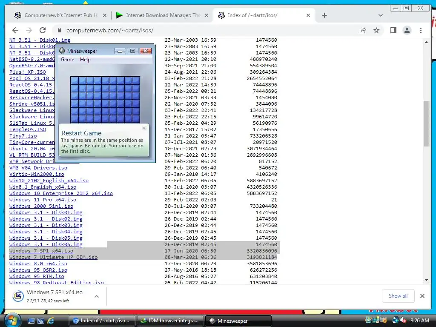Click the date 08-Mar-2021 06:36
Viewport: 436px width, 327px height.
pyautogui.click(x=190, y=258)
